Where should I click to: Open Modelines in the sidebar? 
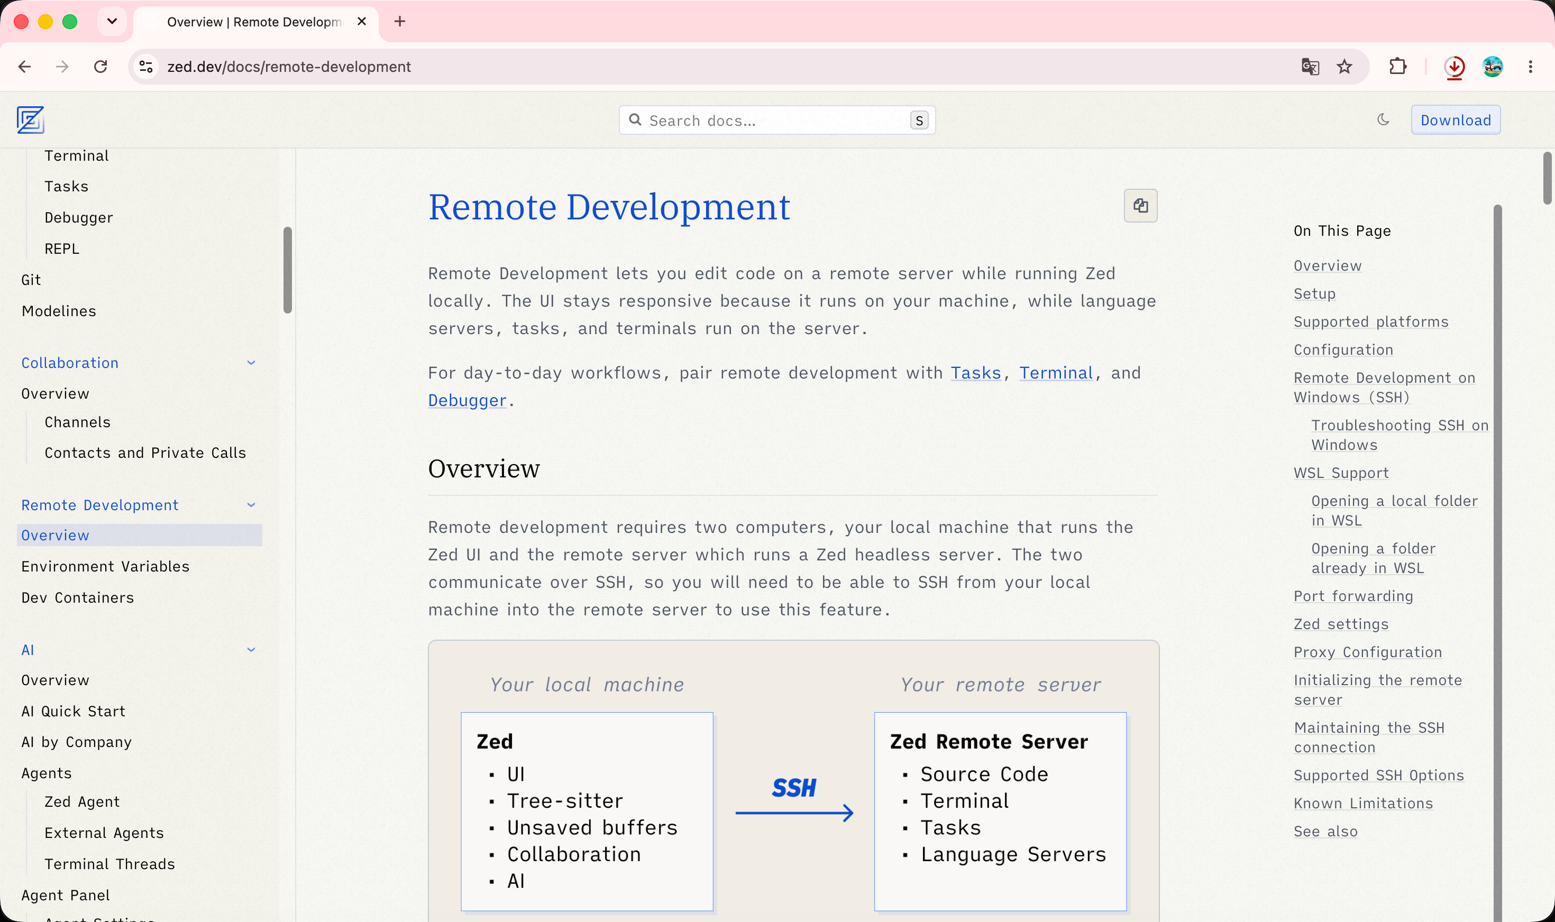59,311
